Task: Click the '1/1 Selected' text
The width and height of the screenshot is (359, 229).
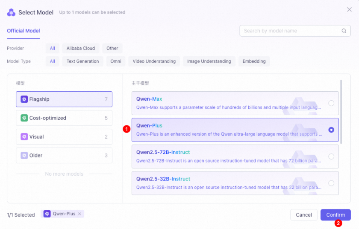Action: 21,215
